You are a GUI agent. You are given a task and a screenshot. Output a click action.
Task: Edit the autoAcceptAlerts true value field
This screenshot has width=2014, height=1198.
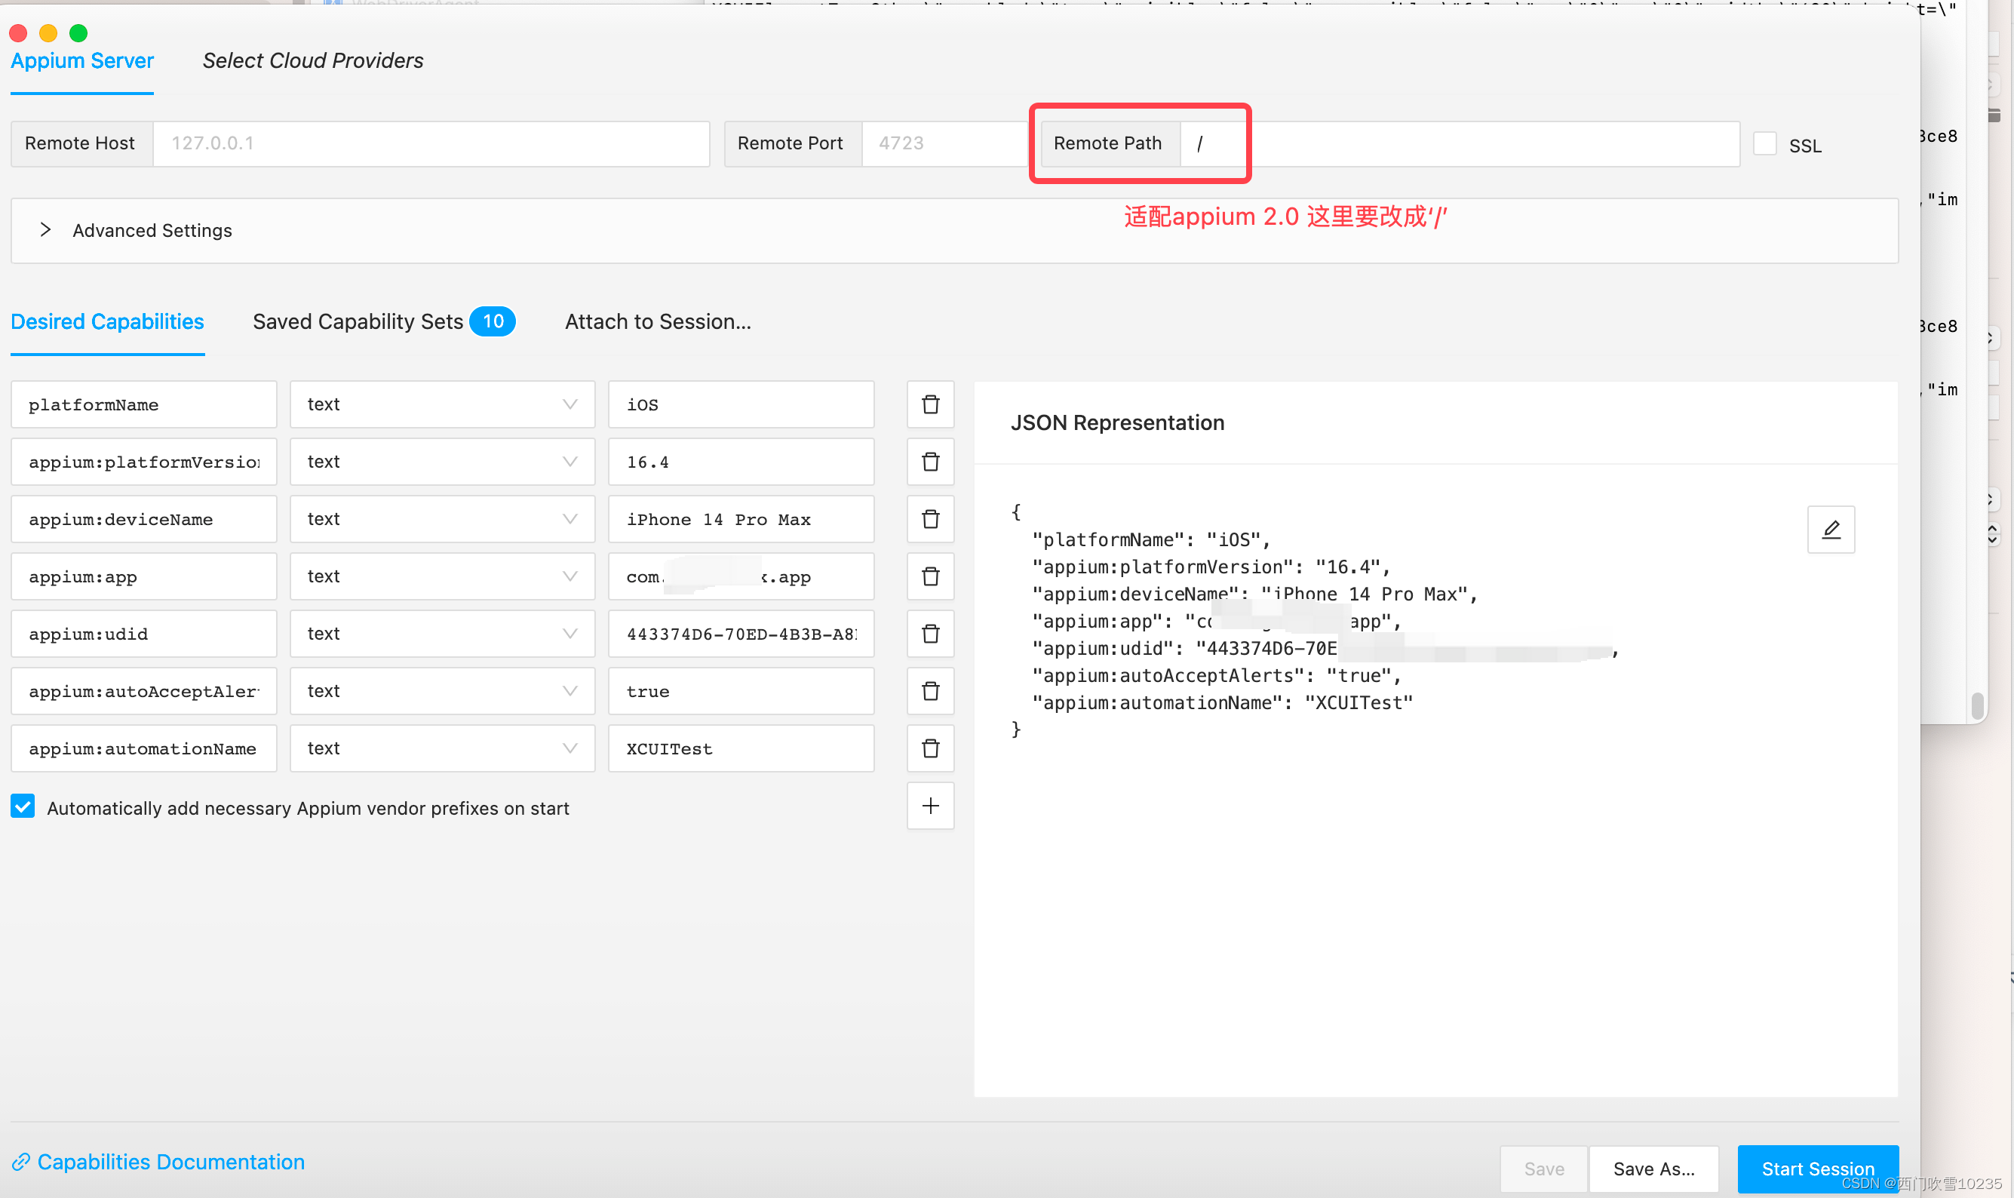[741, 691]
